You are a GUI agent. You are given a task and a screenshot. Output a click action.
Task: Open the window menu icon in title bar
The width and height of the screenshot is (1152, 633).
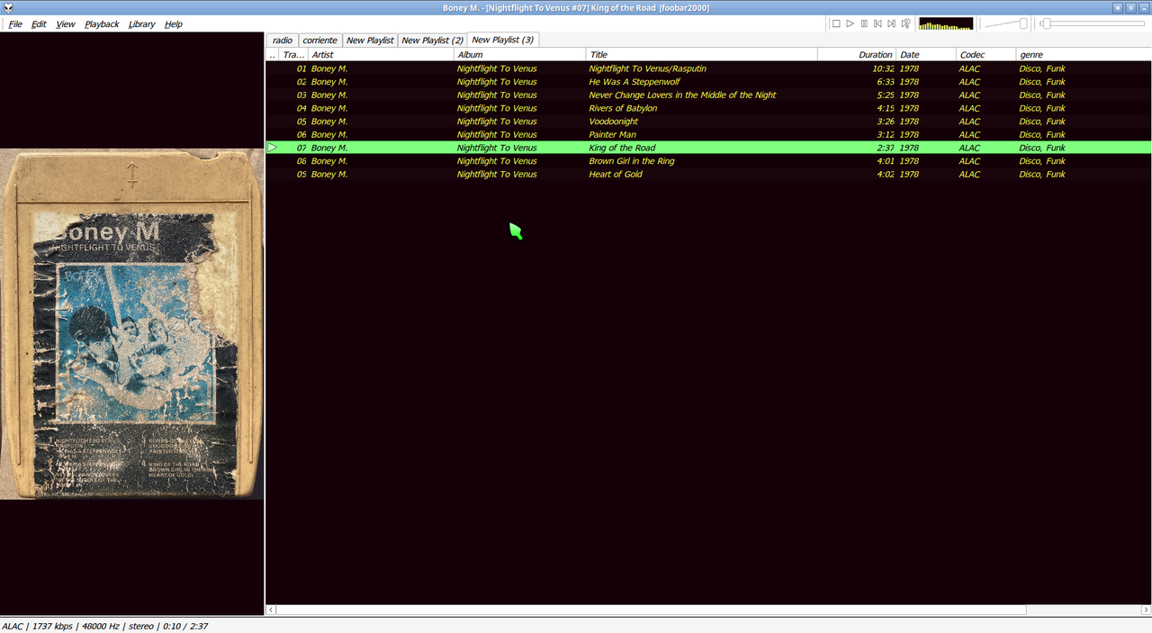click(8, 8)
